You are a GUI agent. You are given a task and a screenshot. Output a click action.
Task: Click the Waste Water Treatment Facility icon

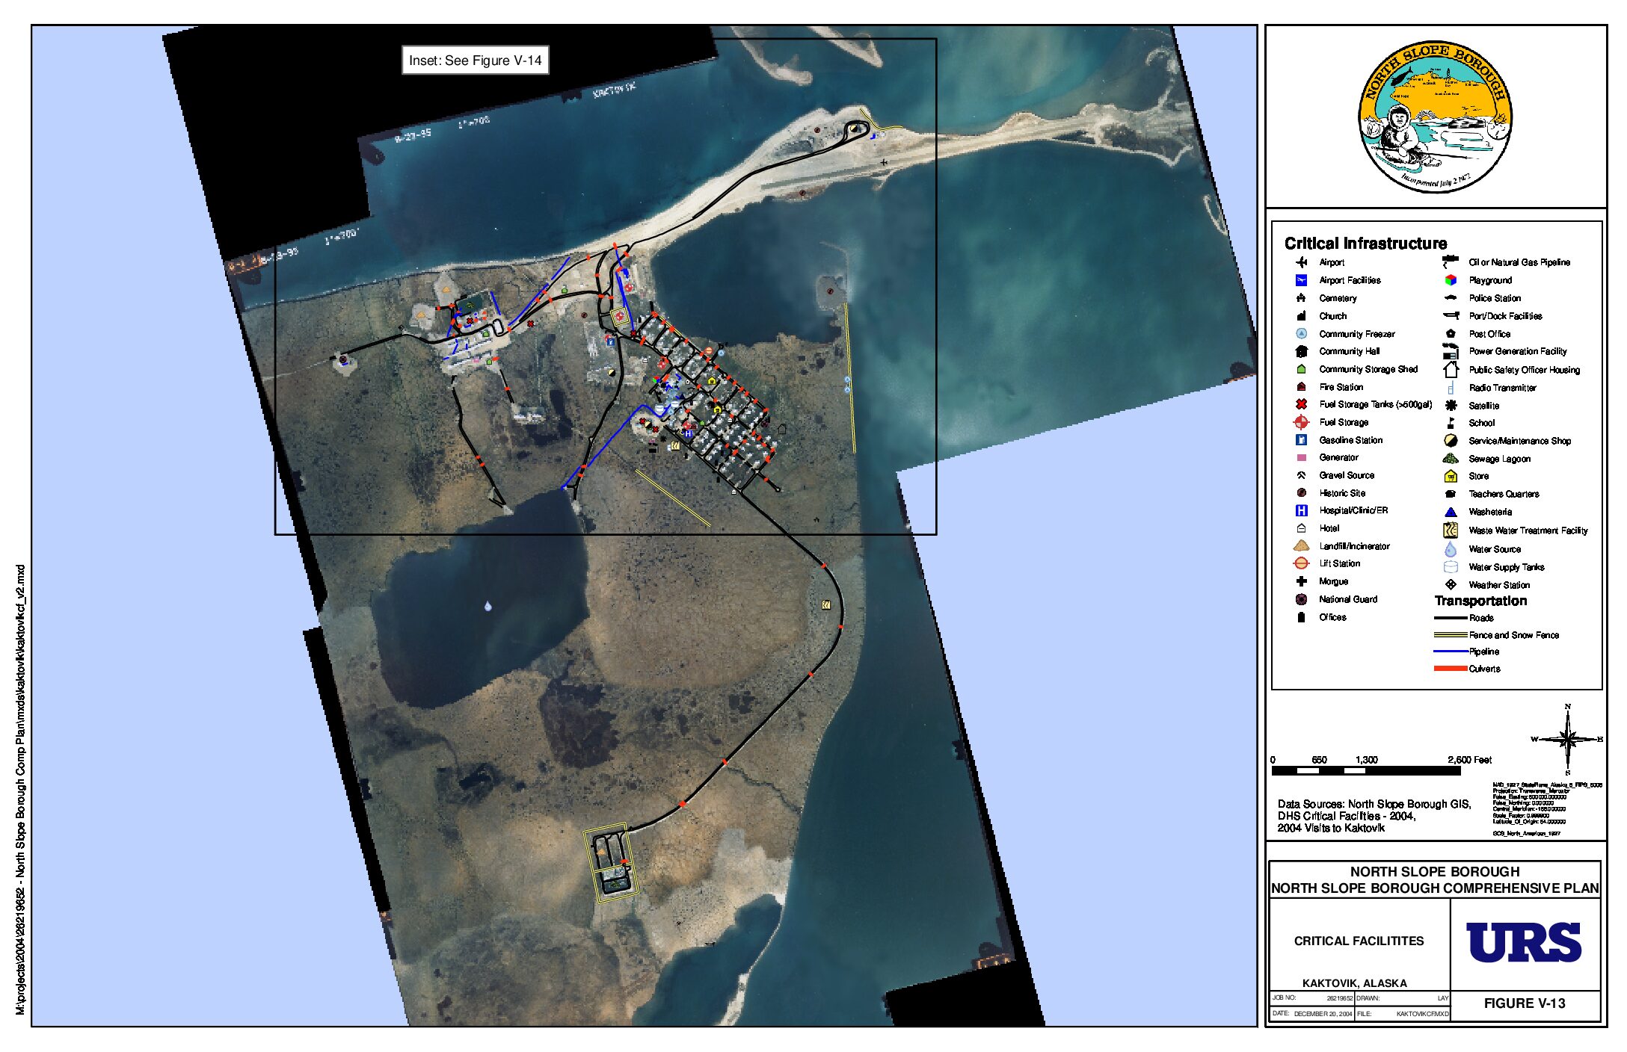(1451, 530)
